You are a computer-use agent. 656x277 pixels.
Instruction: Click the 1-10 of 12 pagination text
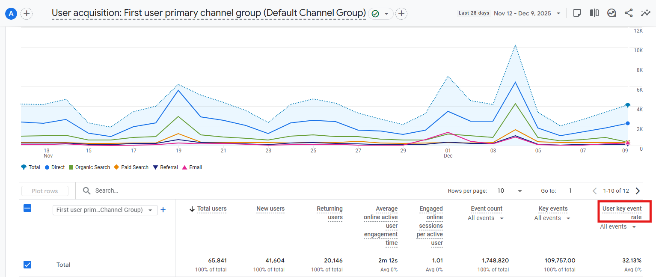click(616, 191)
